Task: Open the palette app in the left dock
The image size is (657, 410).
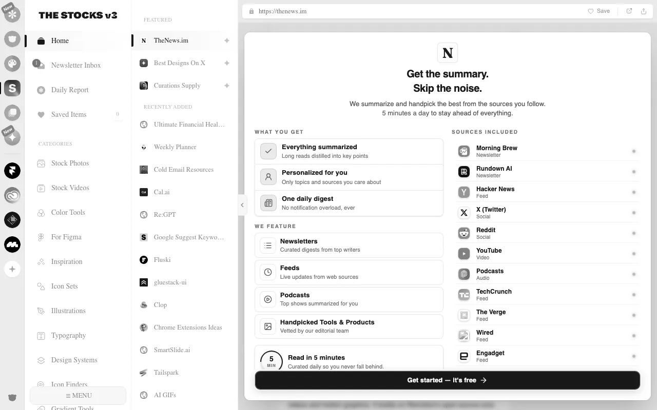Action: (12, 64)
